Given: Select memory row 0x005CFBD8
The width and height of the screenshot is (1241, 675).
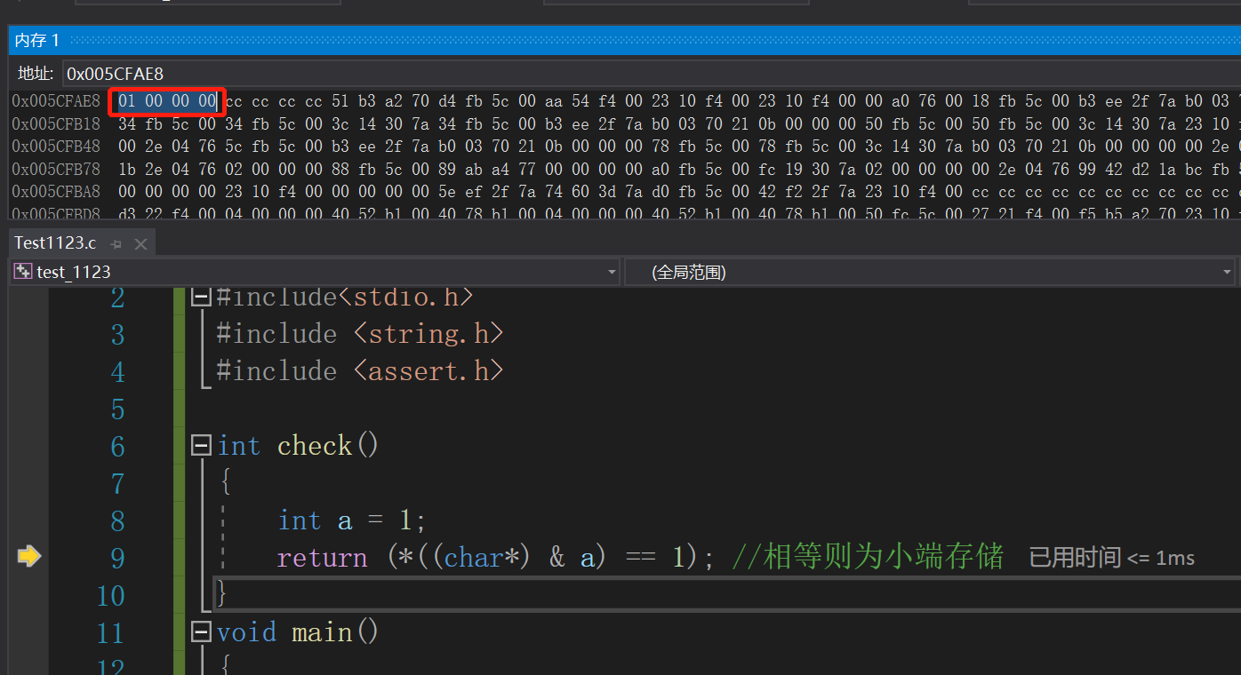Looking at the screenshot, I should pyautogui.click(x=626, y=212).
